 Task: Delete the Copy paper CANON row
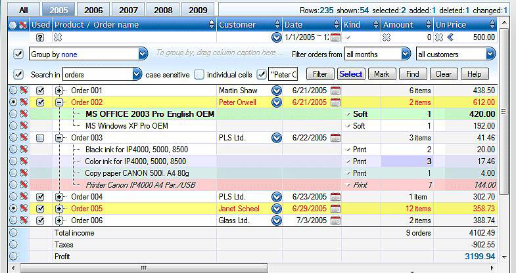click(x=24, y=173)
